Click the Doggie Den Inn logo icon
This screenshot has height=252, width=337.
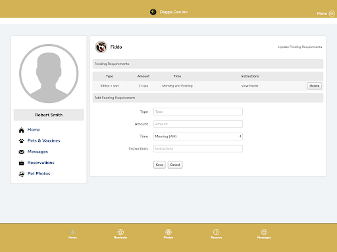[x=153, y=12]
